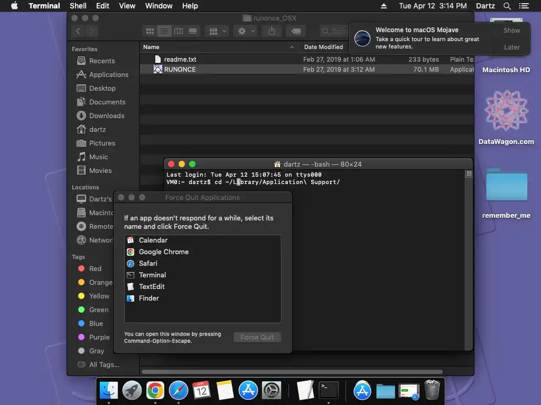Select Google Chrome in Force Quit list

pos(202,252)
